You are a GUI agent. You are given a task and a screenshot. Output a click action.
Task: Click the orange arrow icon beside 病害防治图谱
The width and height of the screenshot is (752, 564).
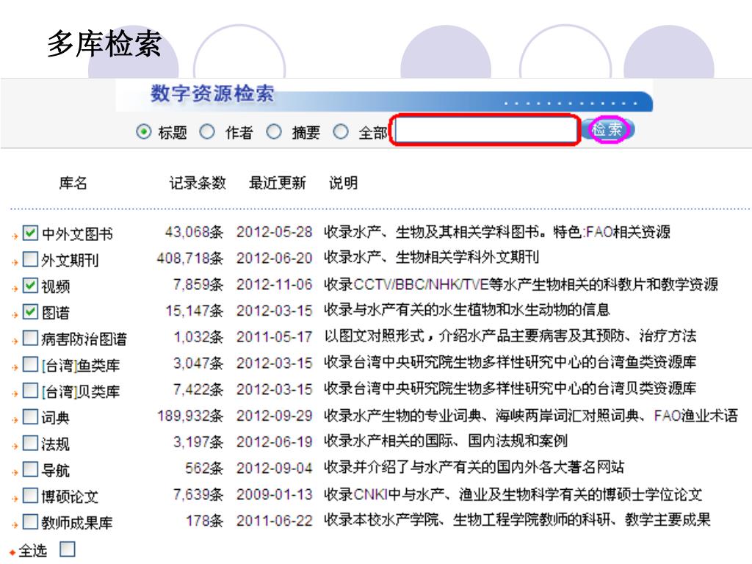[x=15, y=341]
